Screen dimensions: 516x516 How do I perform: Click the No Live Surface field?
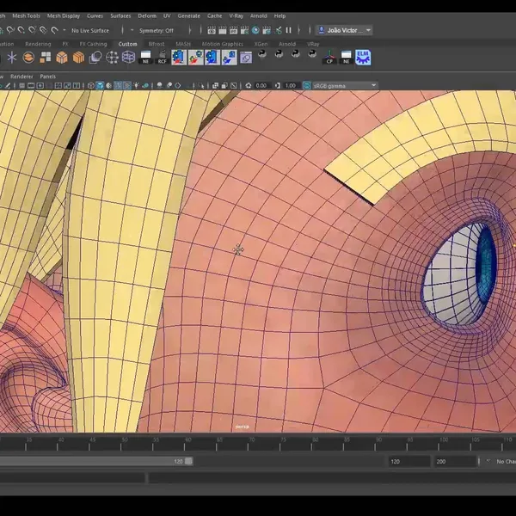pyautogui.click(x=90, y=31)
